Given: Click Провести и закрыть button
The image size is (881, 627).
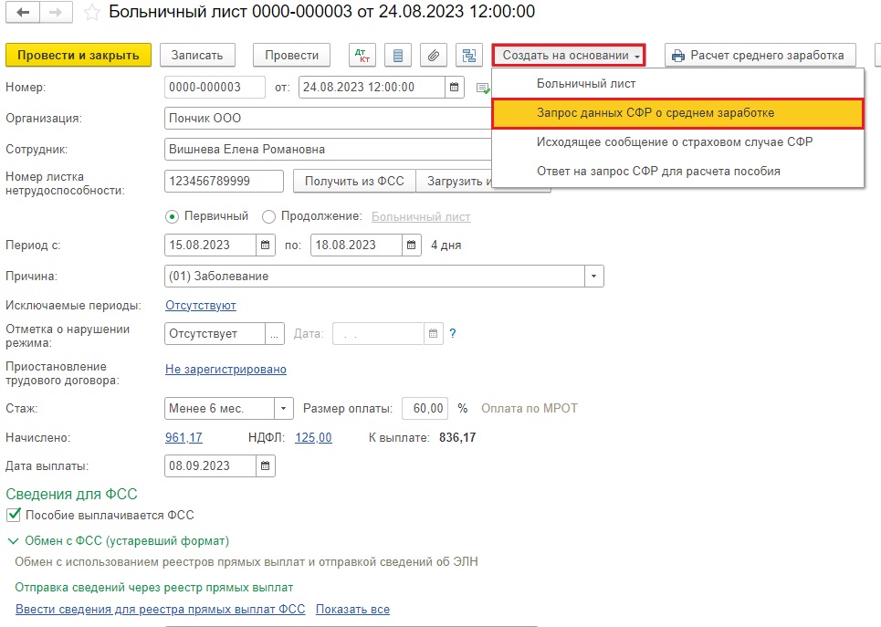Looking at the screenshot, I should point(79,55).
